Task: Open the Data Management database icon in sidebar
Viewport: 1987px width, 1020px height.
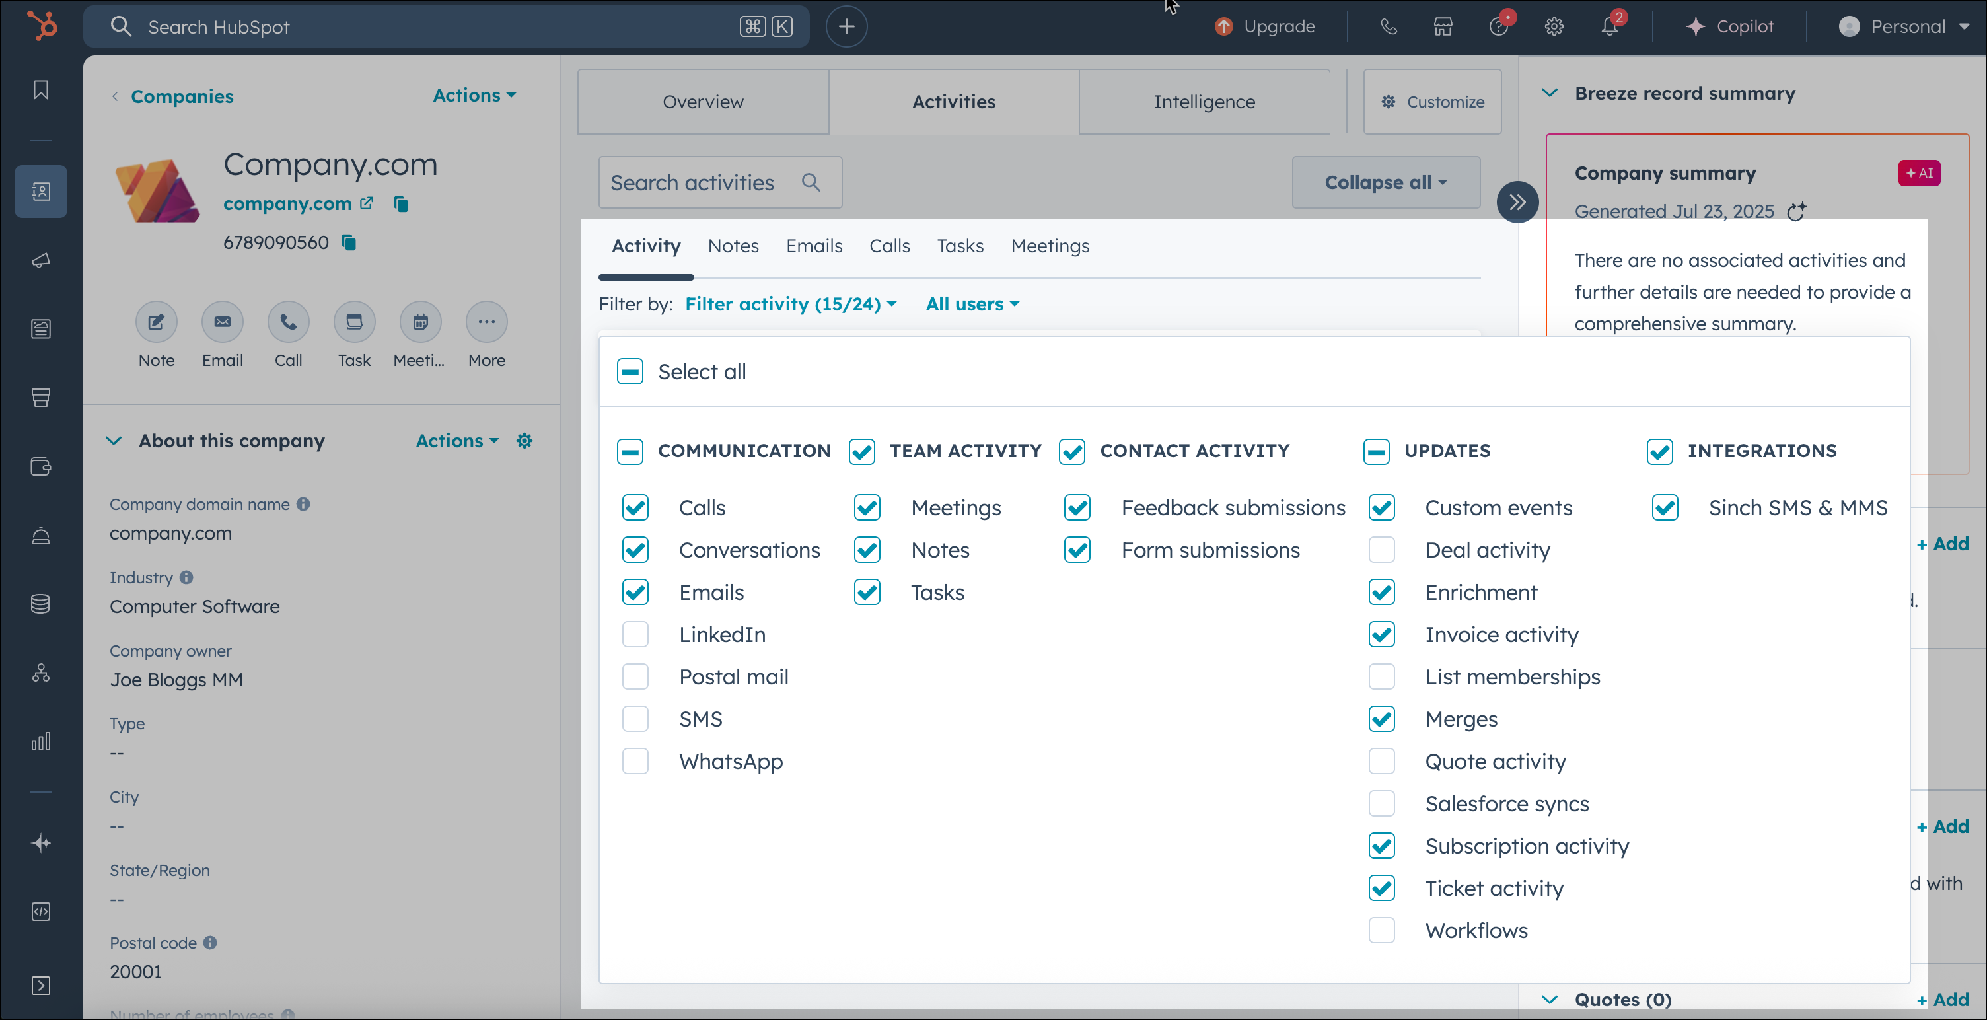Action: [40, 604]
